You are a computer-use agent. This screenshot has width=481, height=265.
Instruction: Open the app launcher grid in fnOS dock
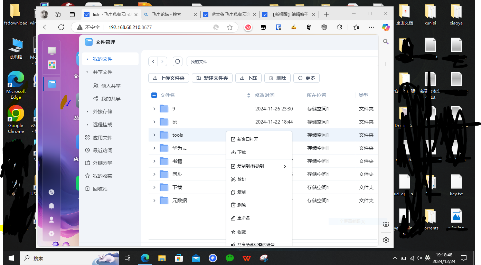point(52,65)
